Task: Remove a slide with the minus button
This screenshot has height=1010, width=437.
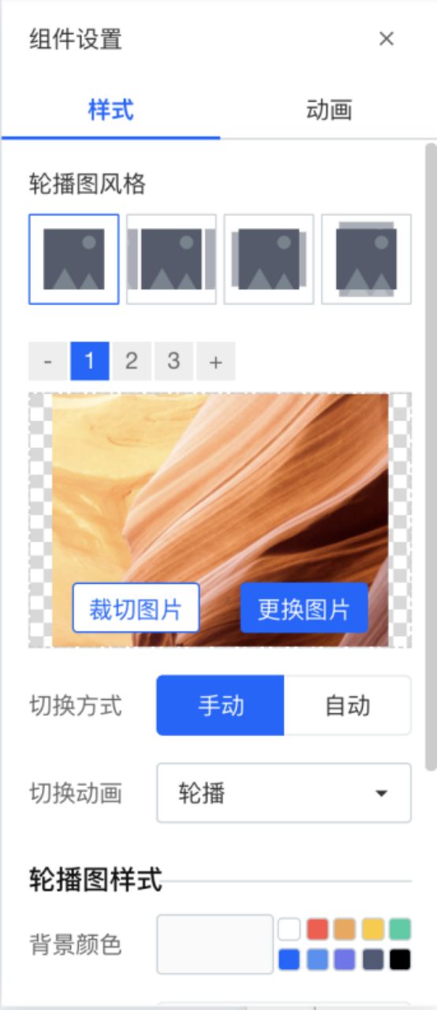Action: [x=48, y=361]
